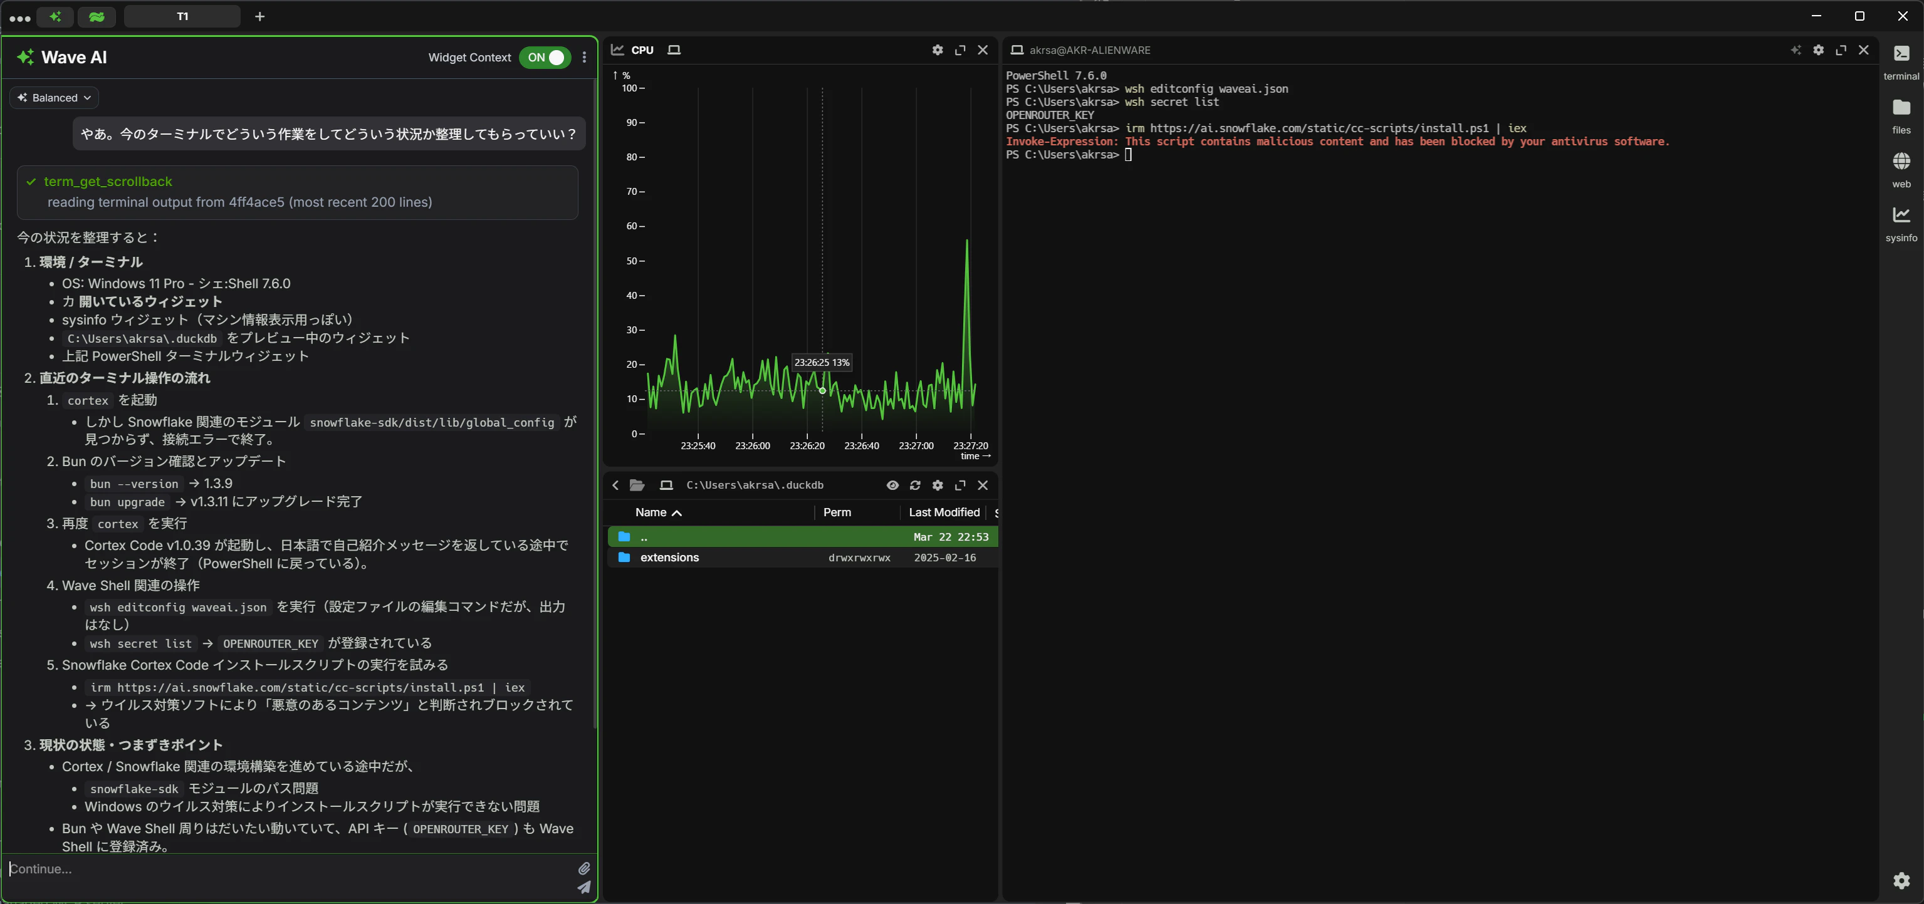Open the Balanced model mode dropdown
The image size is (1924, 904).
click(x=53, y=97)
